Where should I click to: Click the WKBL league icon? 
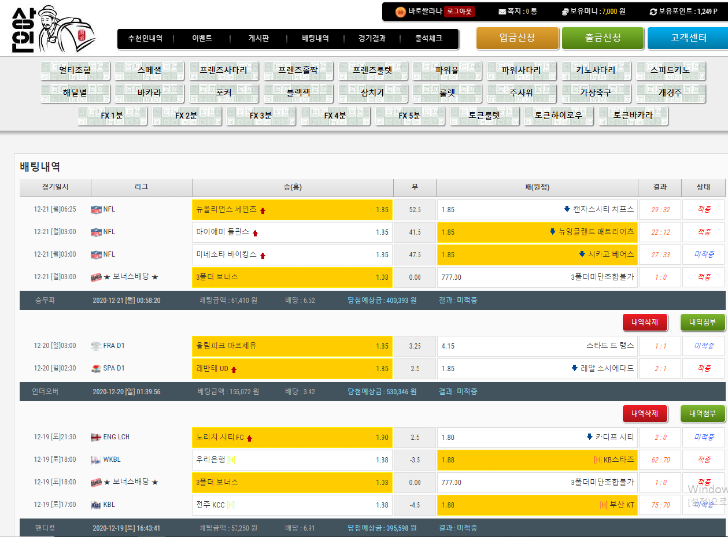(x=96, y=460)
